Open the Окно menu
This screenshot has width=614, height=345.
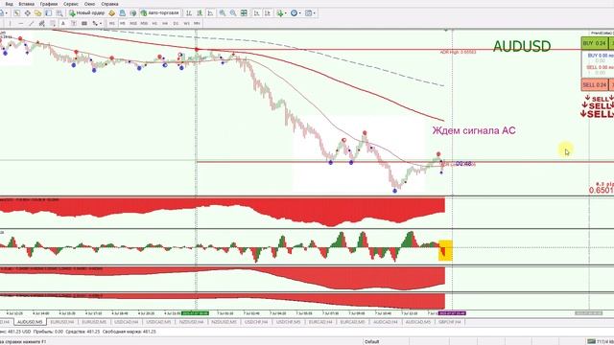click(89, 4)
